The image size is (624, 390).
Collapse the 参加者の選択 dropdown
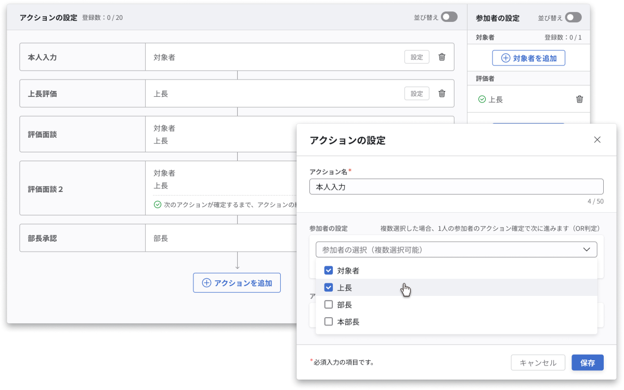587,250
